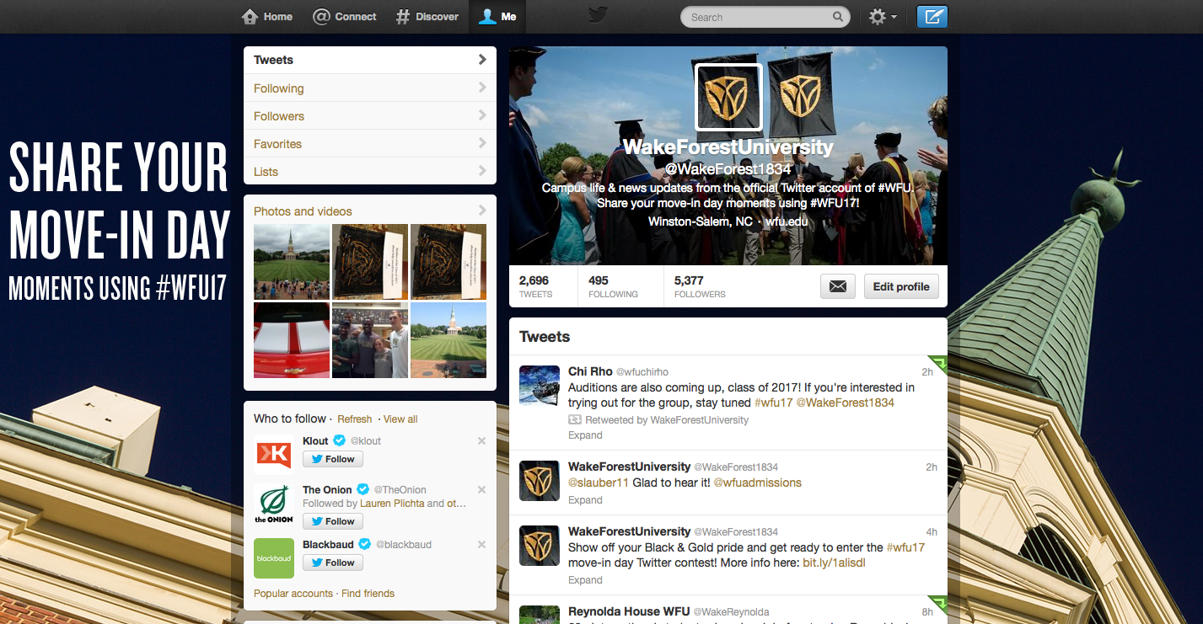Open the Connect tab
Screen dimensions: 1203x624
(345, 17)
